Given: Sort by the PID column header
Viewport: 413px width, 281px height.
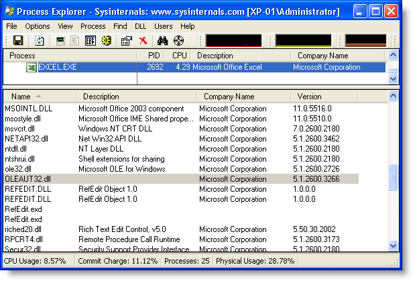Looking at the screenshot, I should [150, 56].
